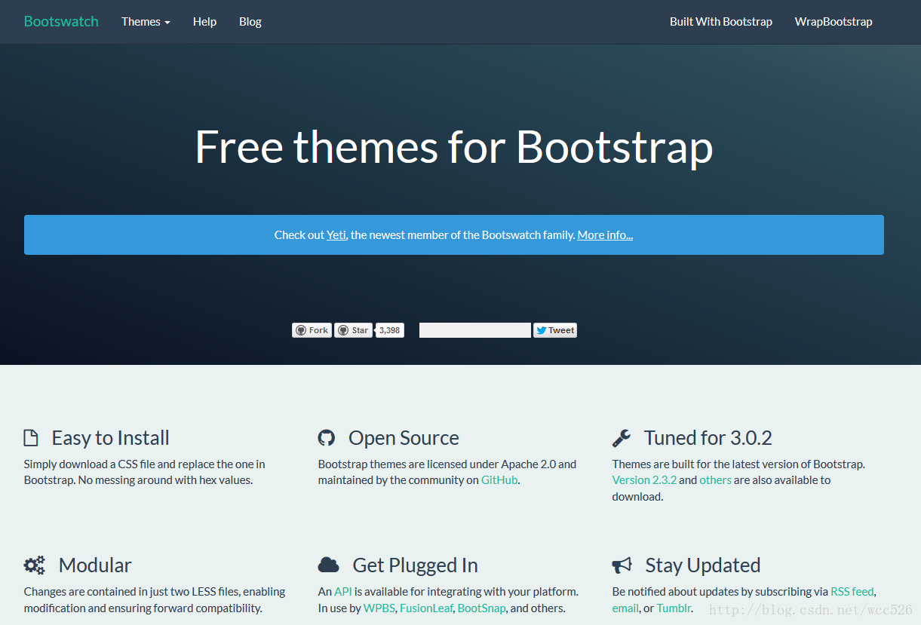This screenshot has height=625, width=921.
Task: Click the wrench icon beside Tuned for 3.0.2
Action: click(x=622, y=438)
